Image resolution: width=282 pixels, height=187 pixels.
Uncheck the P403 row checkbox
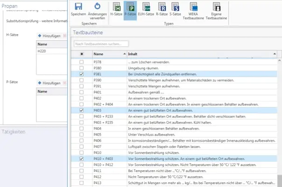[81, 110]
